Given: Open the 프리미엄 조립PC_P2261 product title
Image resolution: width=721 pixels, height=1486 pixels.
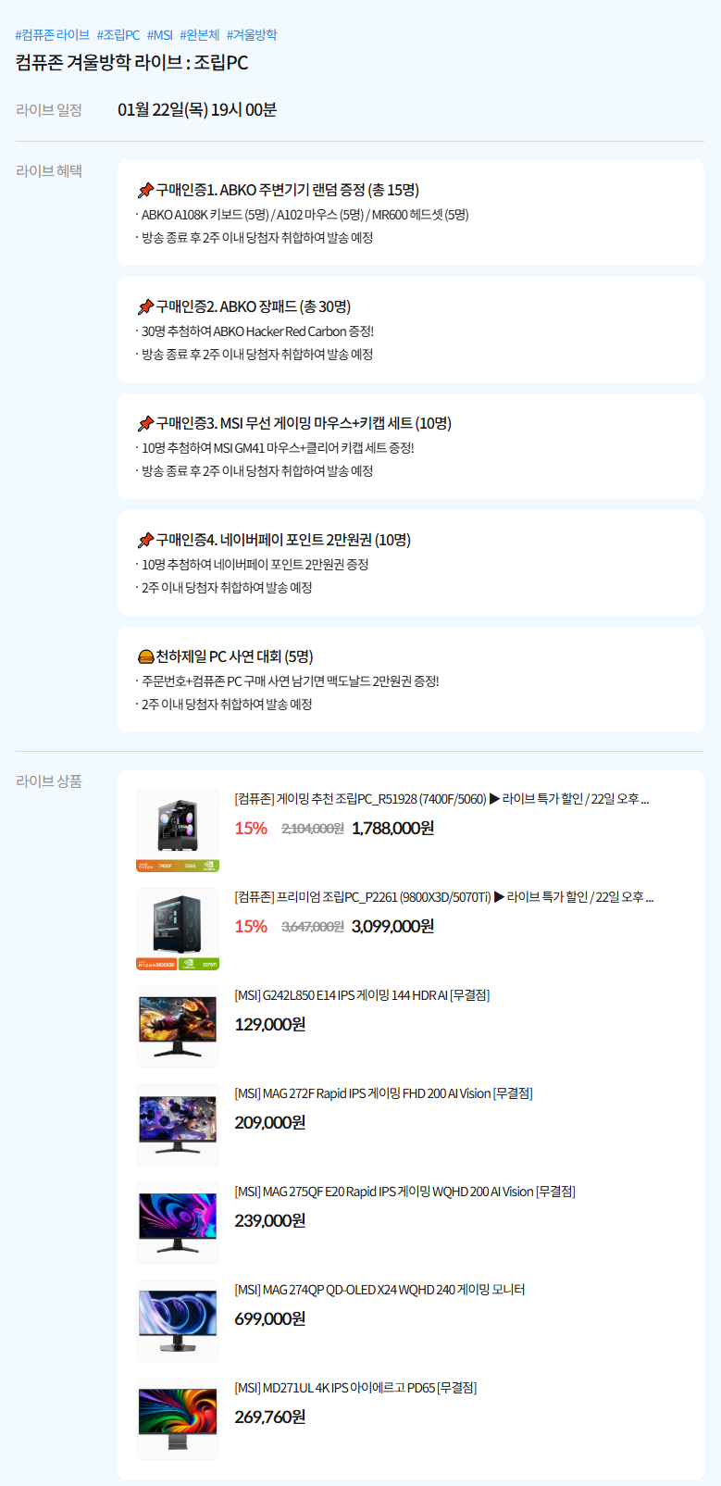Looking at the screenshot, I should click(x=443, y=897).
